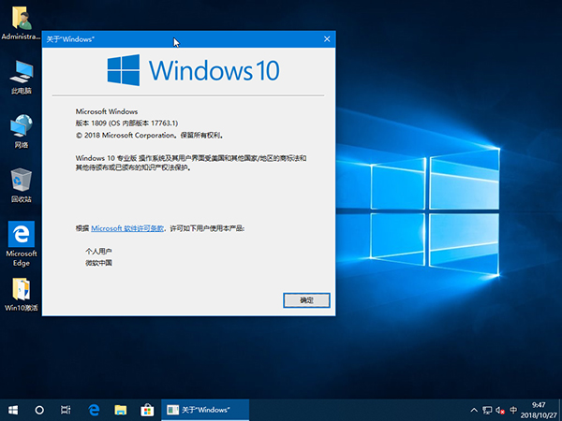Open the clock showing 9:47
The width and height of the screenshot is (562, 421).
(x=538, y=410)
